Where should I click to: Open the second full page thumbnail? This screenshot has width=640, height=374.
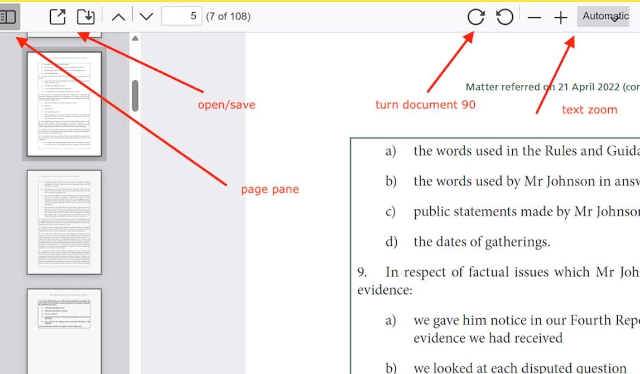(64, 222)
